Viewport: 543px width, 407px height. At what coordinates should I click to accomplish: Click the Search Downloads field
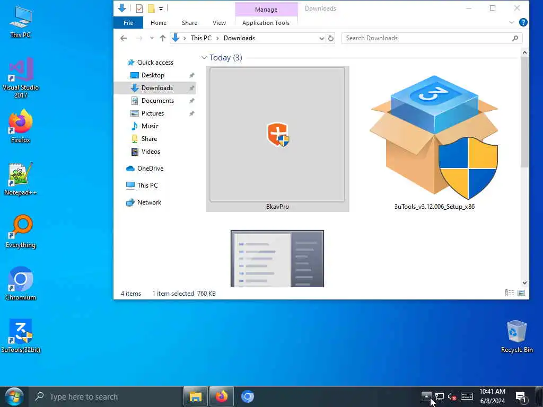tap(427, 38)
